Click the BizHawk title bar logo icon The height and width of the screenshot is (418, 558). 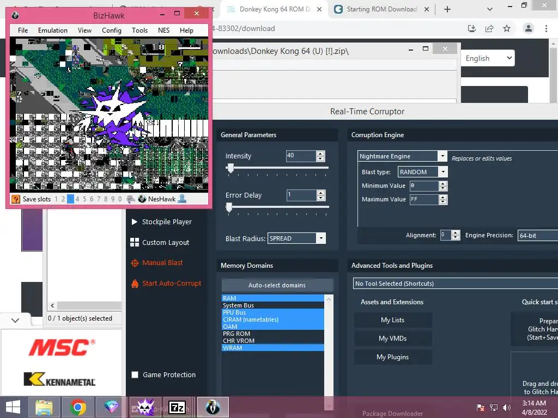[15, 15]
